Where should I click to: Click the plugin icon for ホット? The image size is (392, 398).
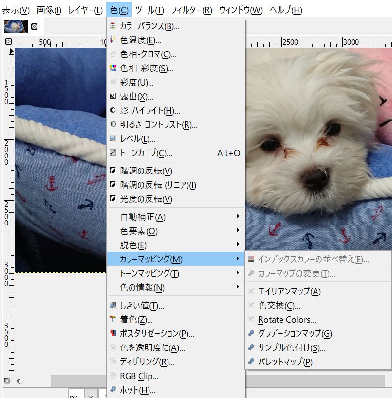click(112, 390)
